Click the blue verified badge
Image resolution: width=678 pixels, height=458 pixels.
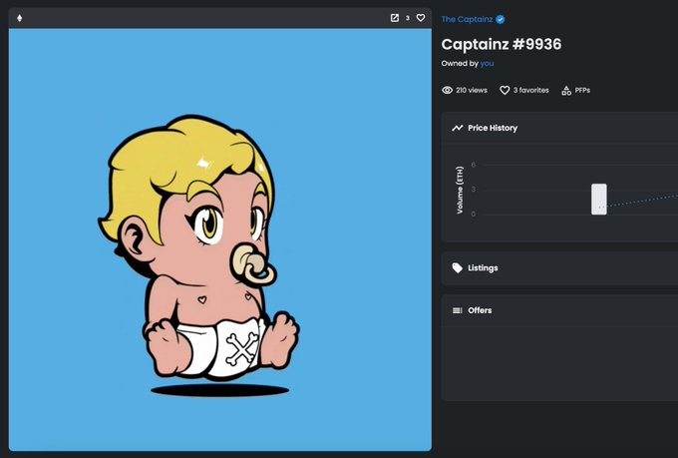point(501,20)
